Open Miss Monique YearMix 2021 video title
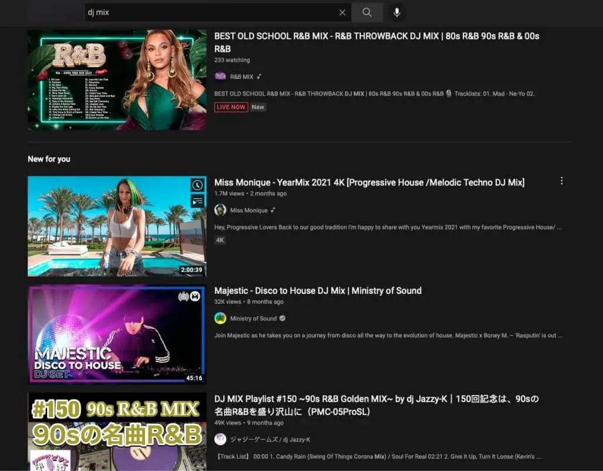603x471 pixels. pos(369,183)
